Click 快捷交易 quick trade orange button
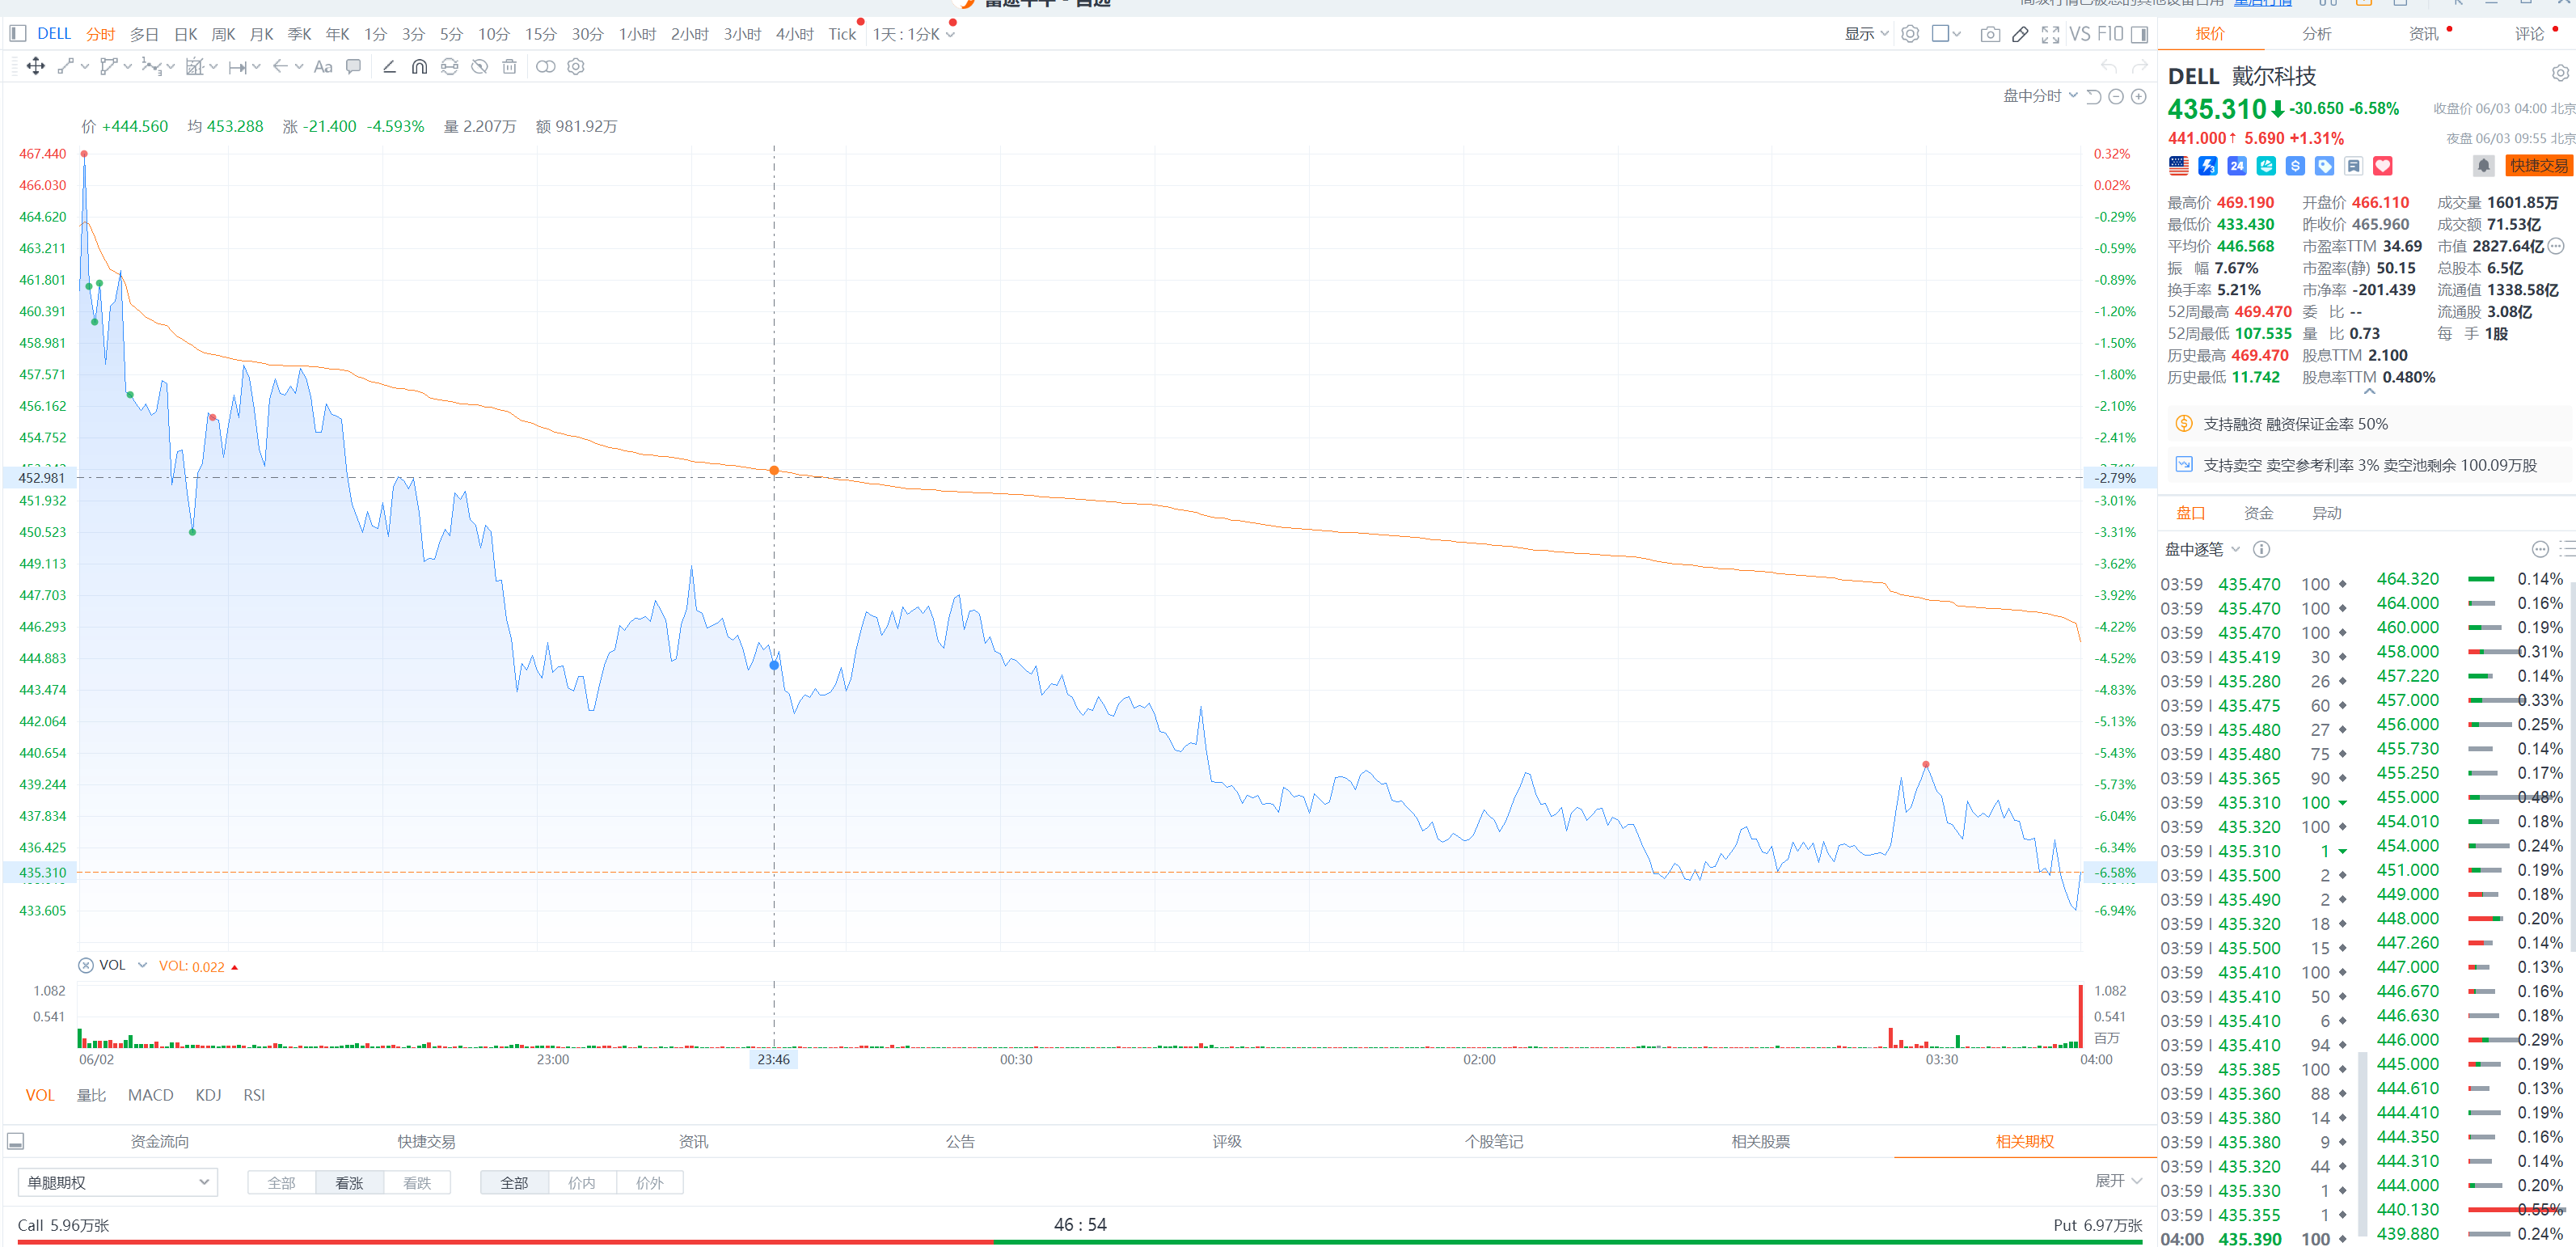This screenshot has height=1247, width=2576. 2538,166
